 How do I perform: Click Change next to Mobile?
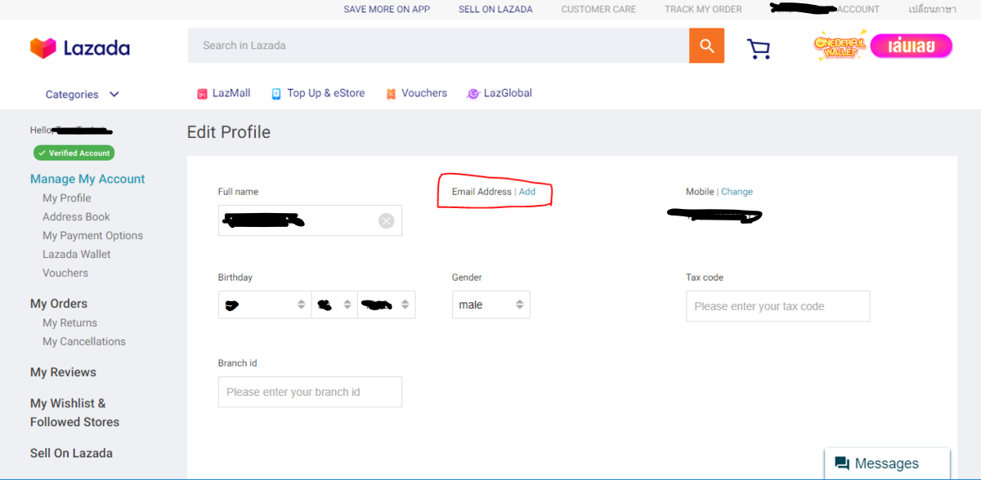click(737, 192)
